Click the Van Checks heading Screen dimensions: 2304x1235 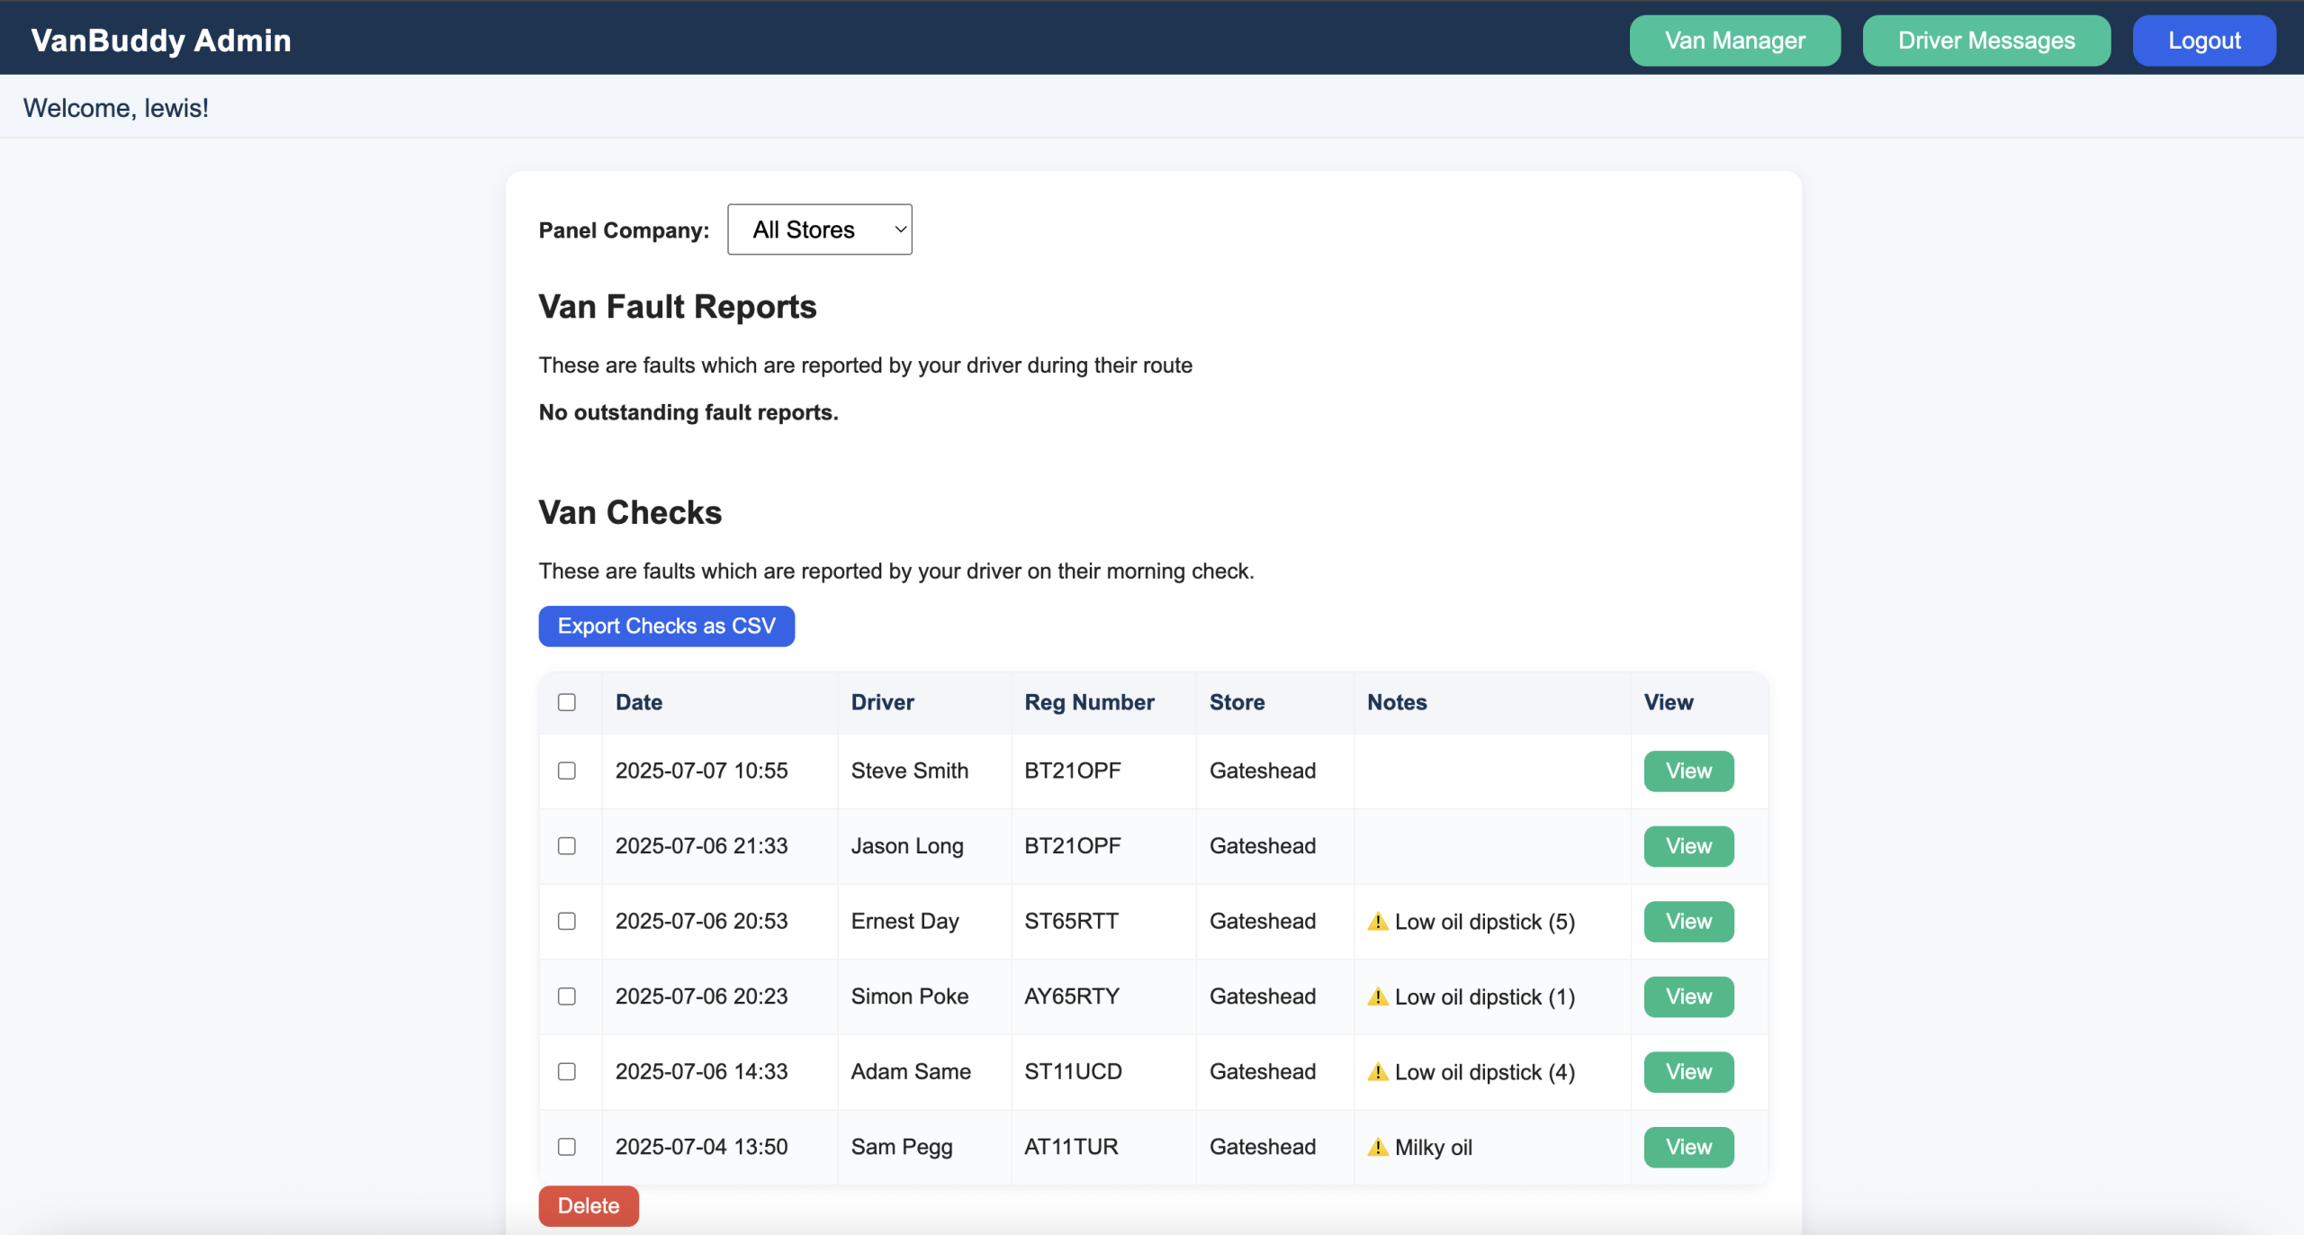630,512
